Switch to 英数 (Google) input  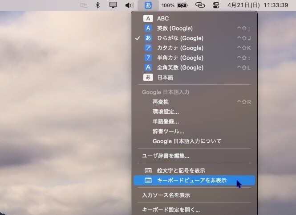coord(194,28)
